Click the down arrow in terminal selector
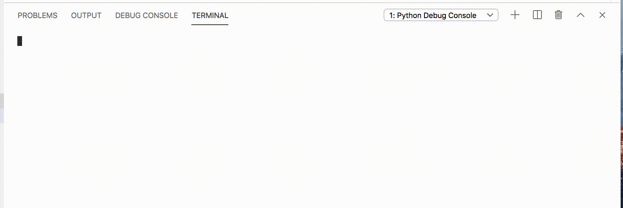 (x=490, y=15)
